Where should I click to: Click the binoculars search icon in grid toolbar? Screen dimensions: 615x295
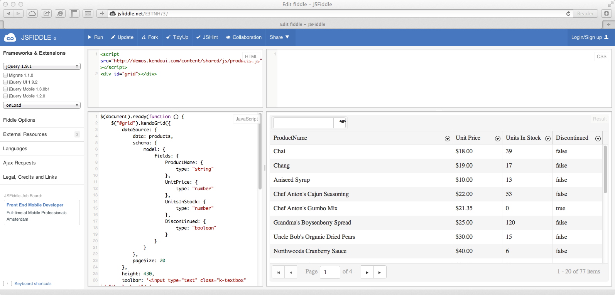coord(342,122)
